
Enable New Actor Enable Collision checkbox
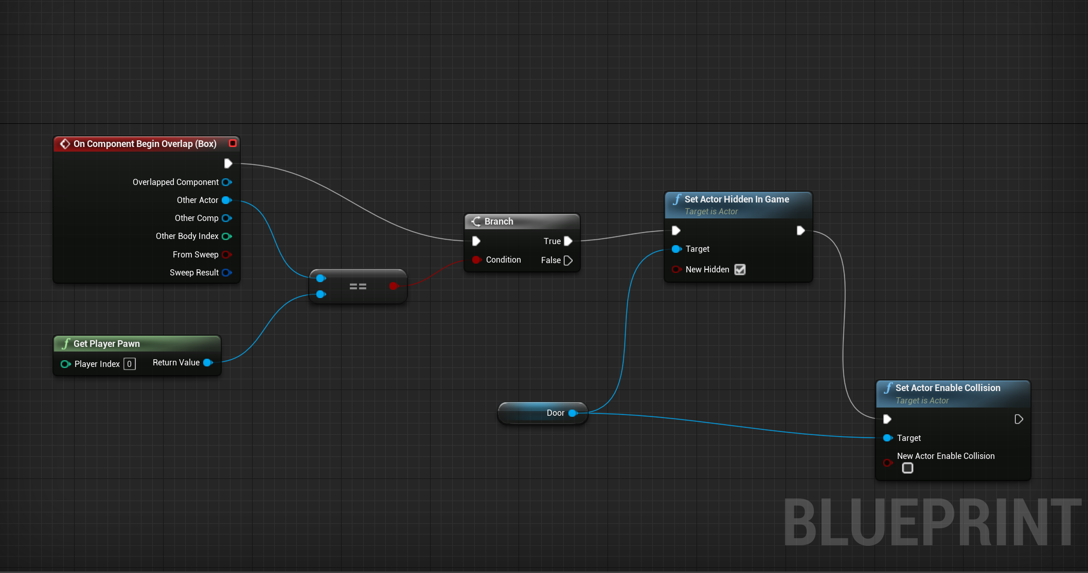pyautogui.click(x=907, y=468)
